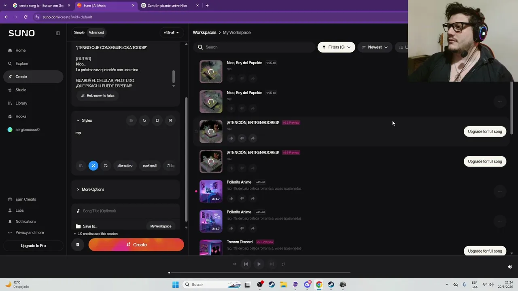The height and width of the screenshot is (291, 518).
Task: Open more options for first Pollerita Anime
Action: coord(500,191)
